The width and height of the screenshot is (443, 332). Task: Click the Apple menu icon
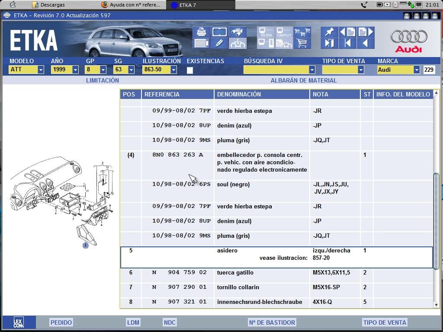[13, 4]
